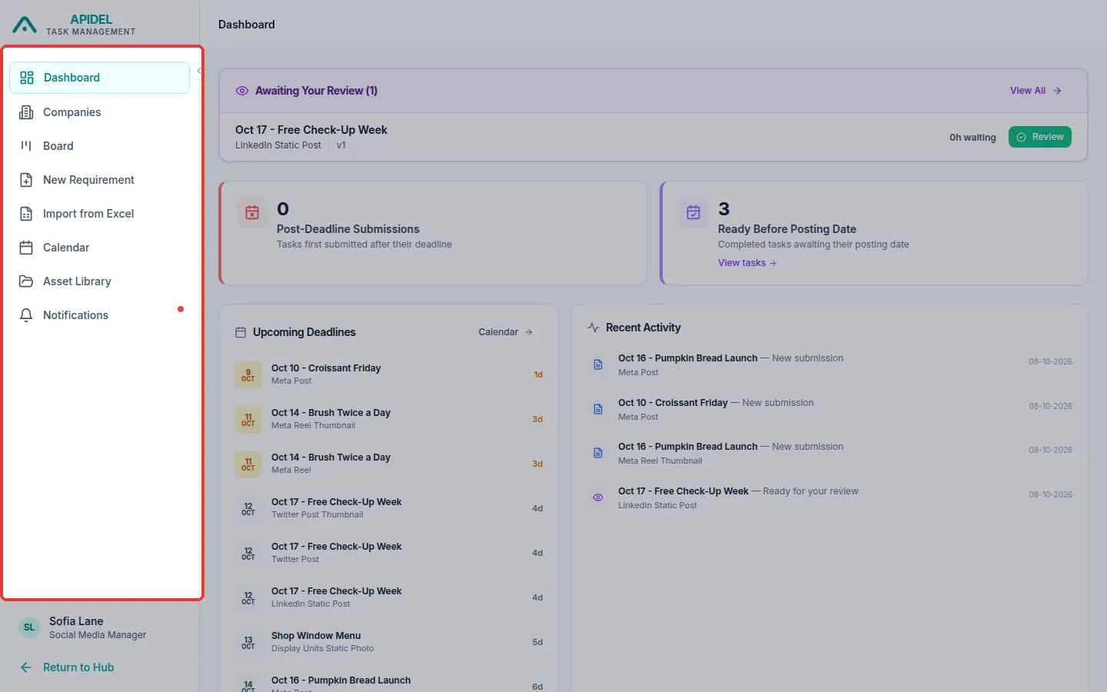Click View All in Awaiting Your Review
This screenshot has height=692, width=1107.
coord(1036,91)
